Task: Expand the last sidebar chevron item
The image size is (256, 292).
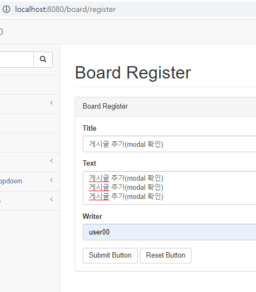Action: click(x=52, y=200)
